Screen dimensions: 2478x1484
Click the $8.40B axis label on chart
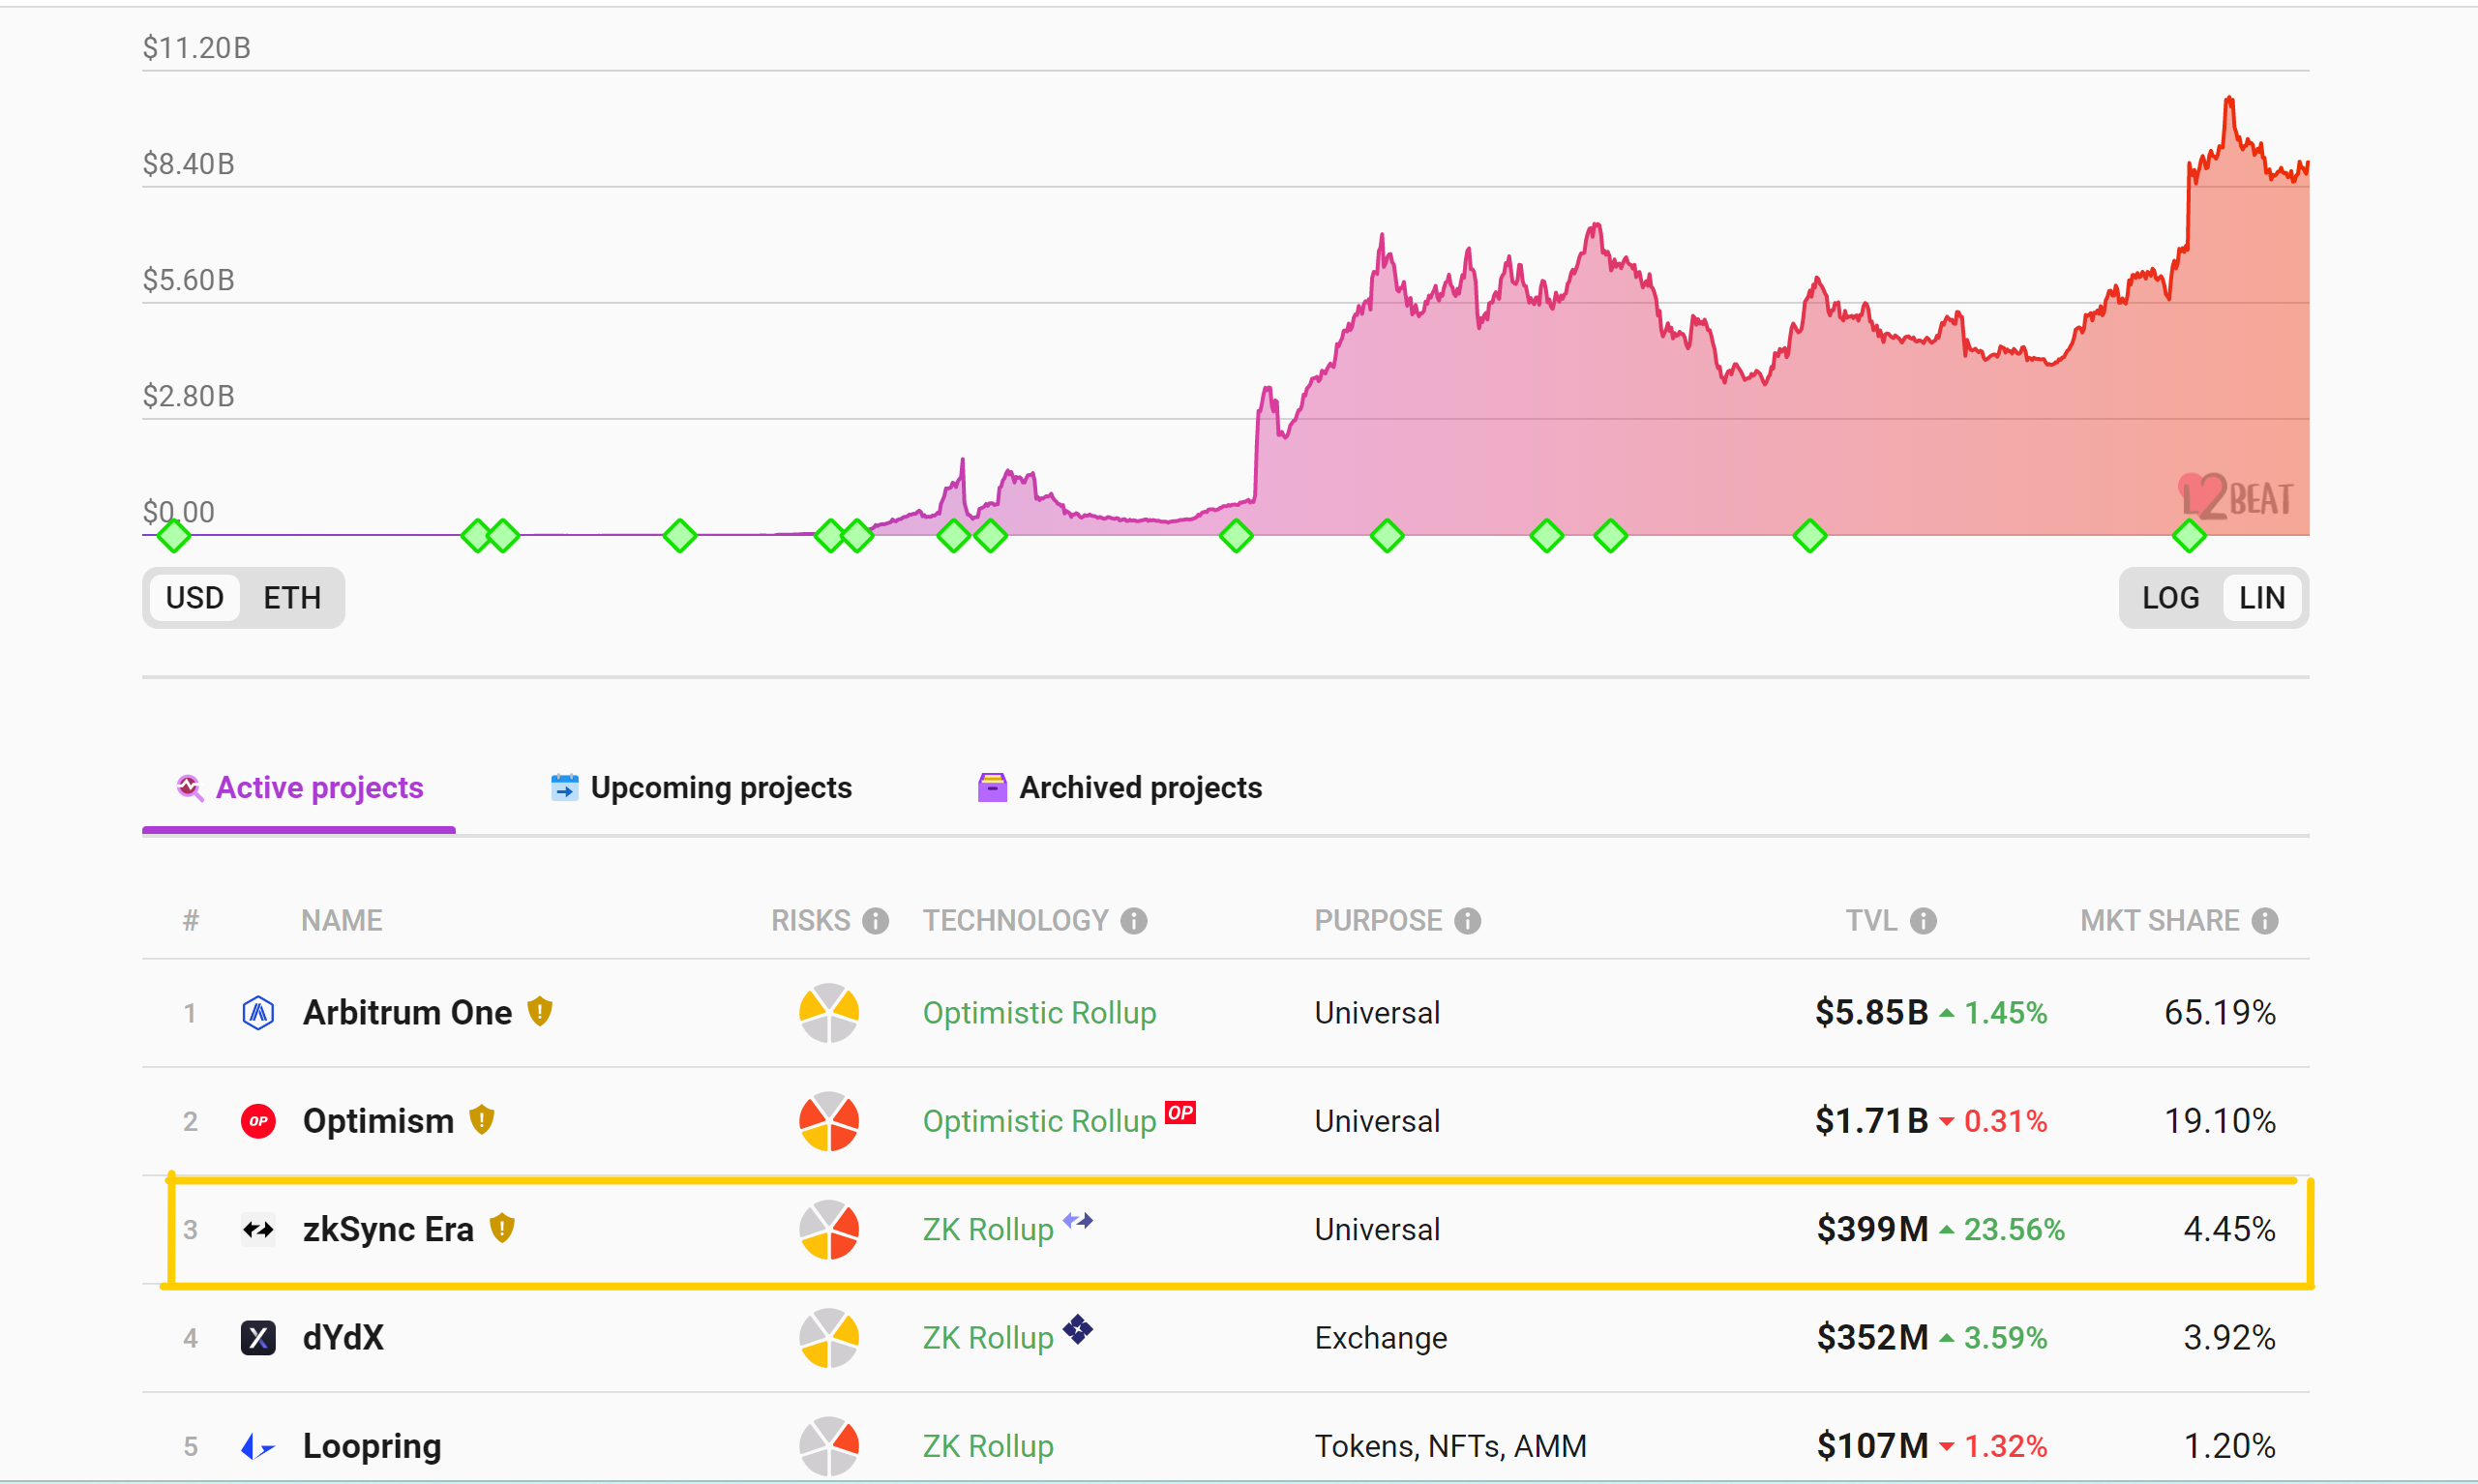click(189, 164)
